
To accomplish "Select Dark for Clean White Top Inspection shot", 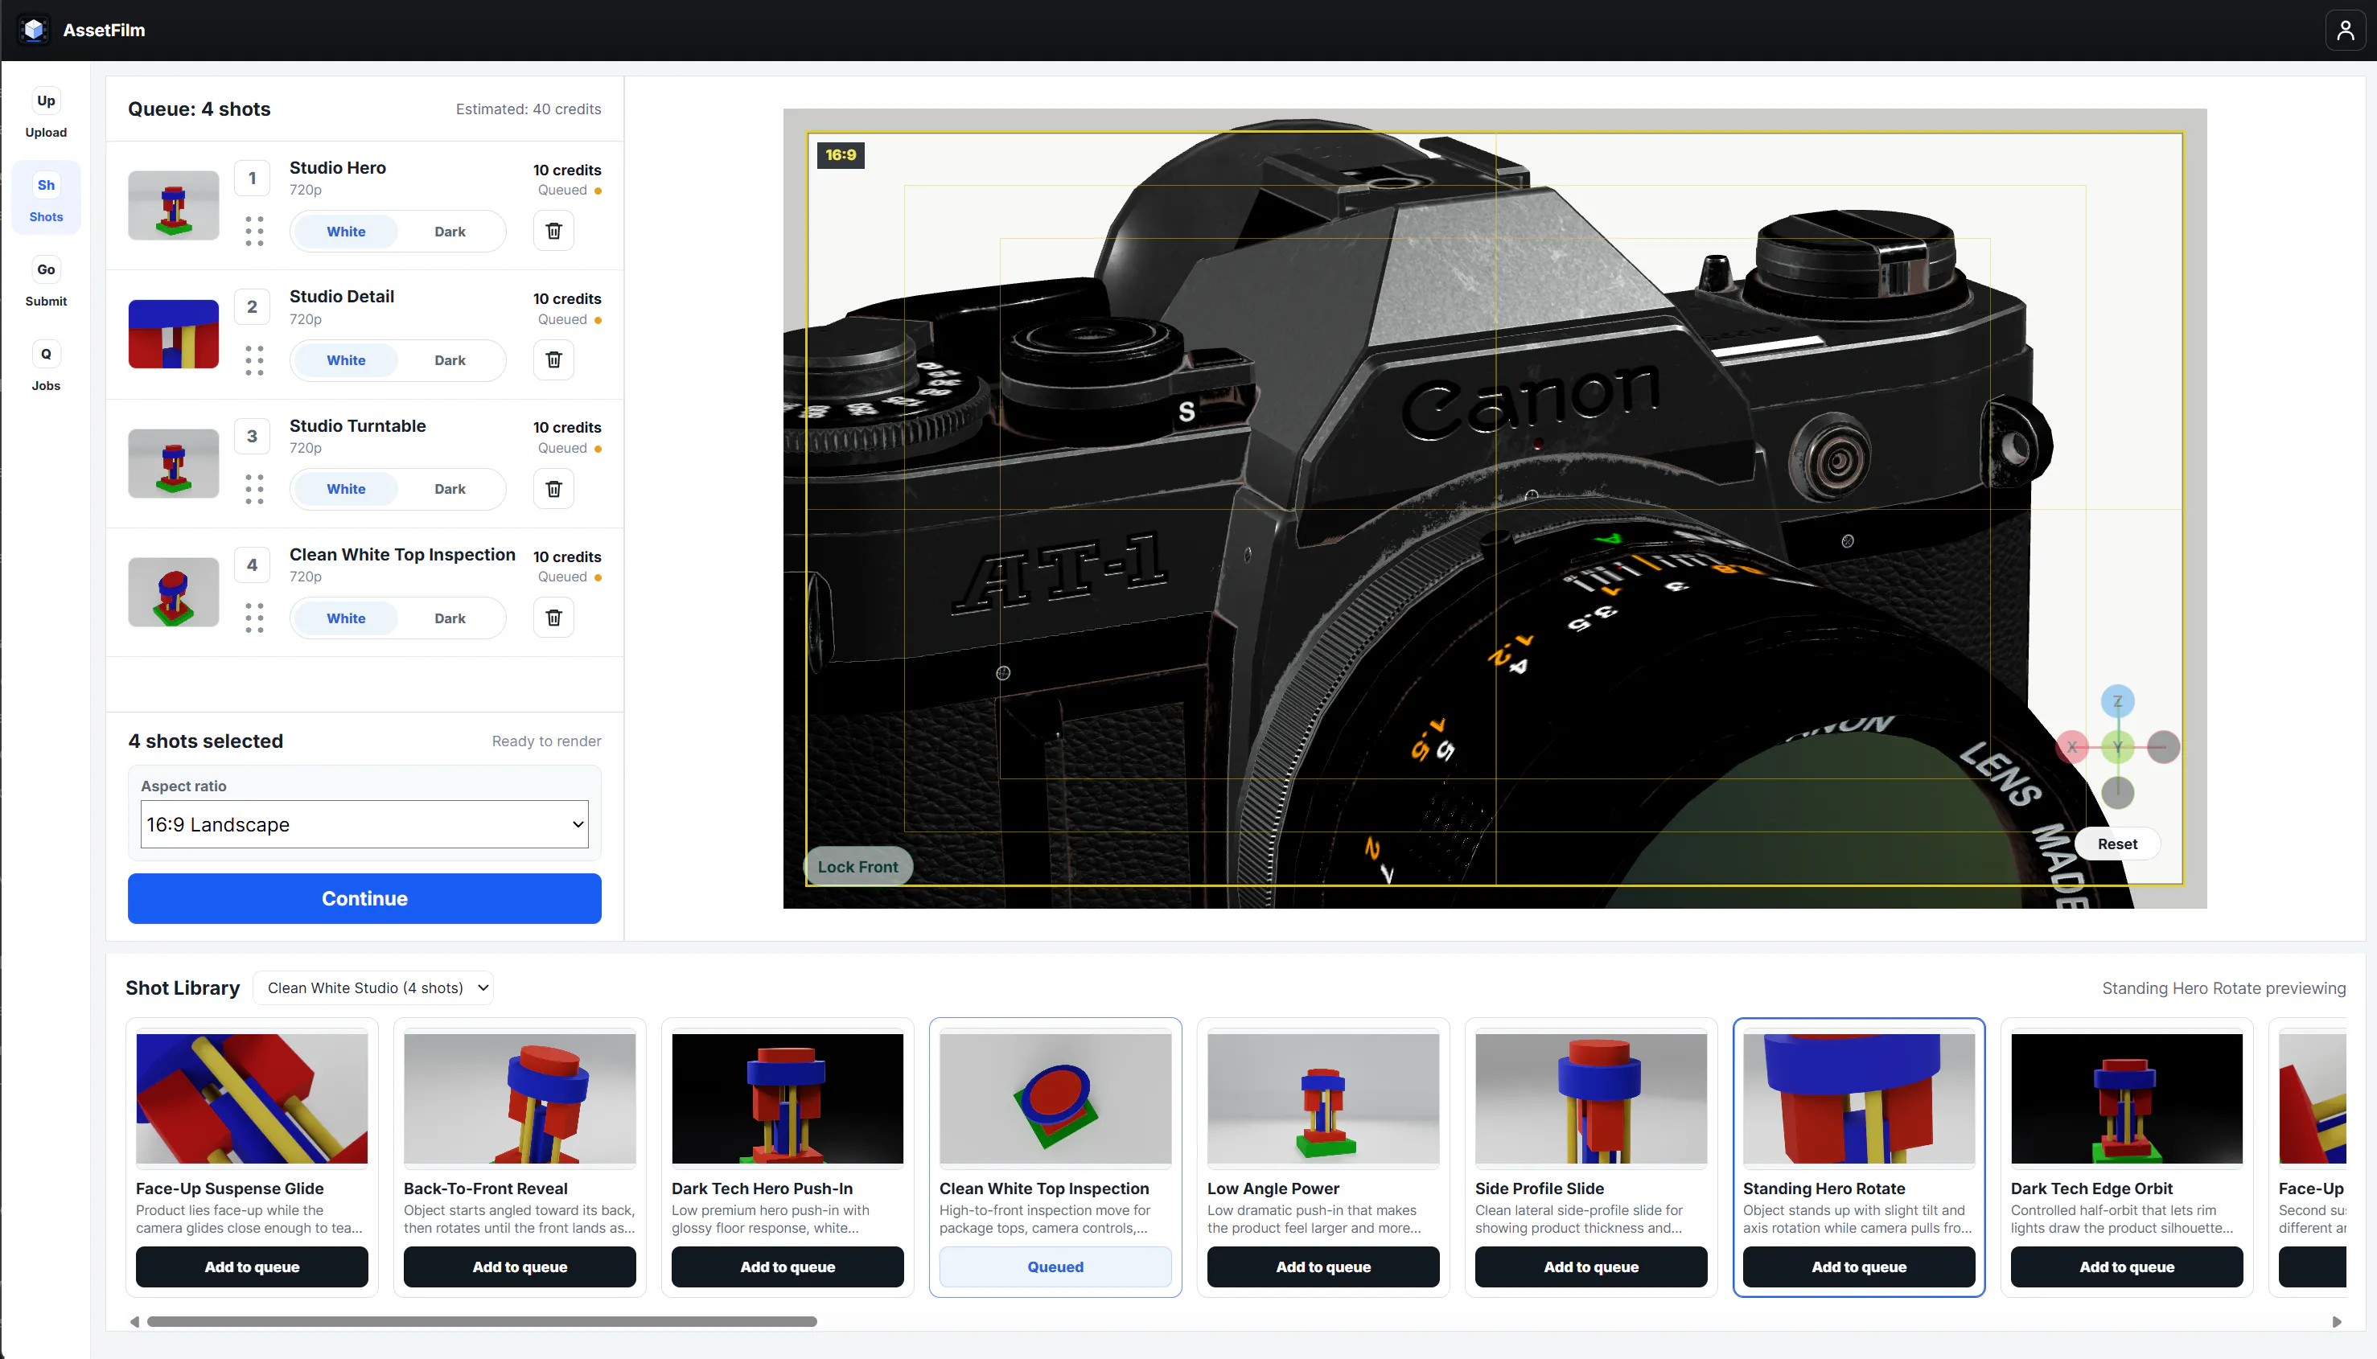I will [x=450, y=618].
